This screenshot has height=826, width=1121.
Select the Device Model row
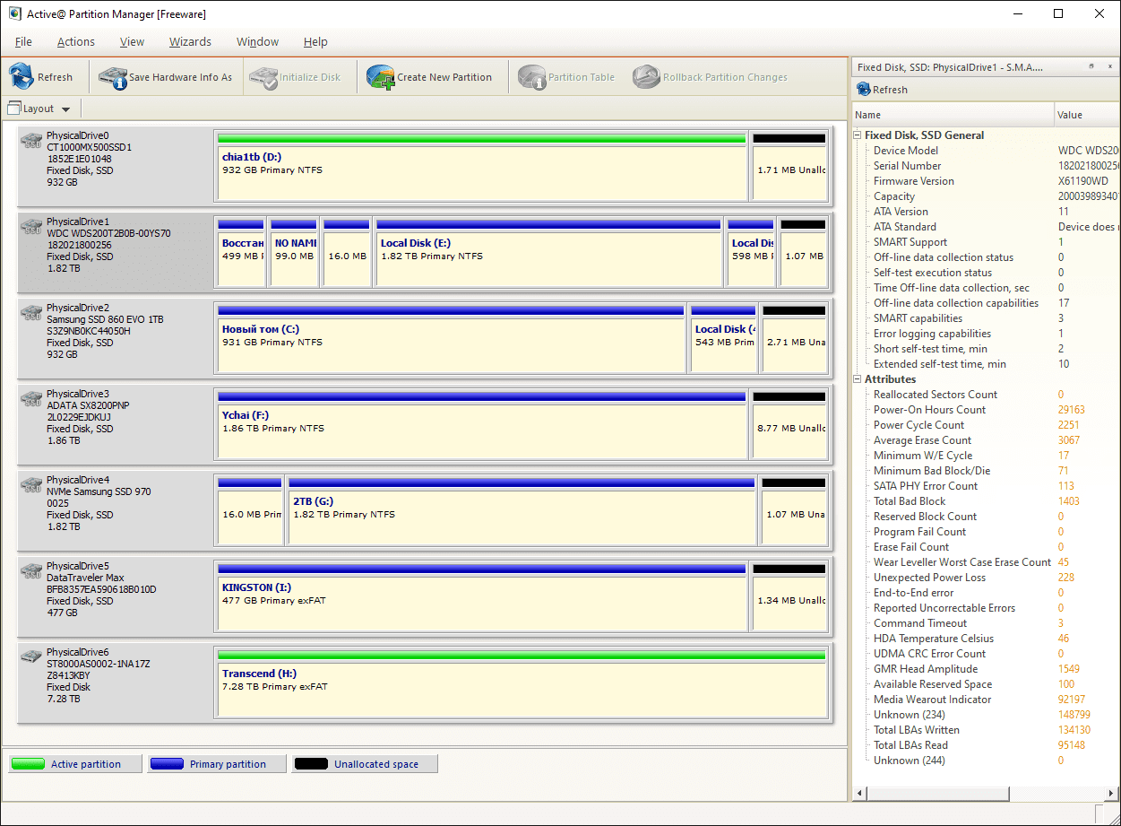tap(986, 151)
